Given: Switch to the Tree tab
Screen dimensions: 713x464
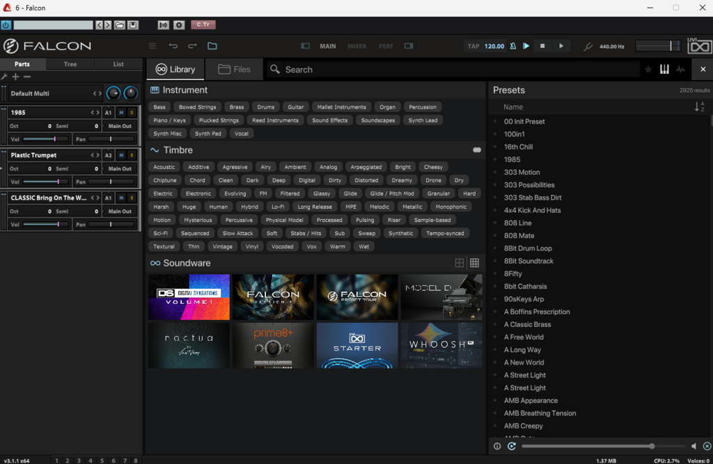Looking at the screenshot, I should pyautogui.click(x=70, y=64).
